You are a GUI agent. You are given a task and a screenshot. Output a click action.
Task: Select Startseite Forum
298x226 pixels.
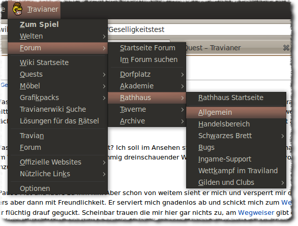pyautogui.click(x=147, y=48)
